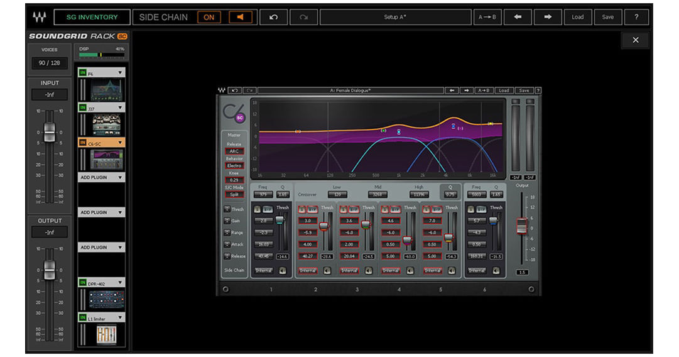Click the rack INPUT fader handle

coord(50,132)
